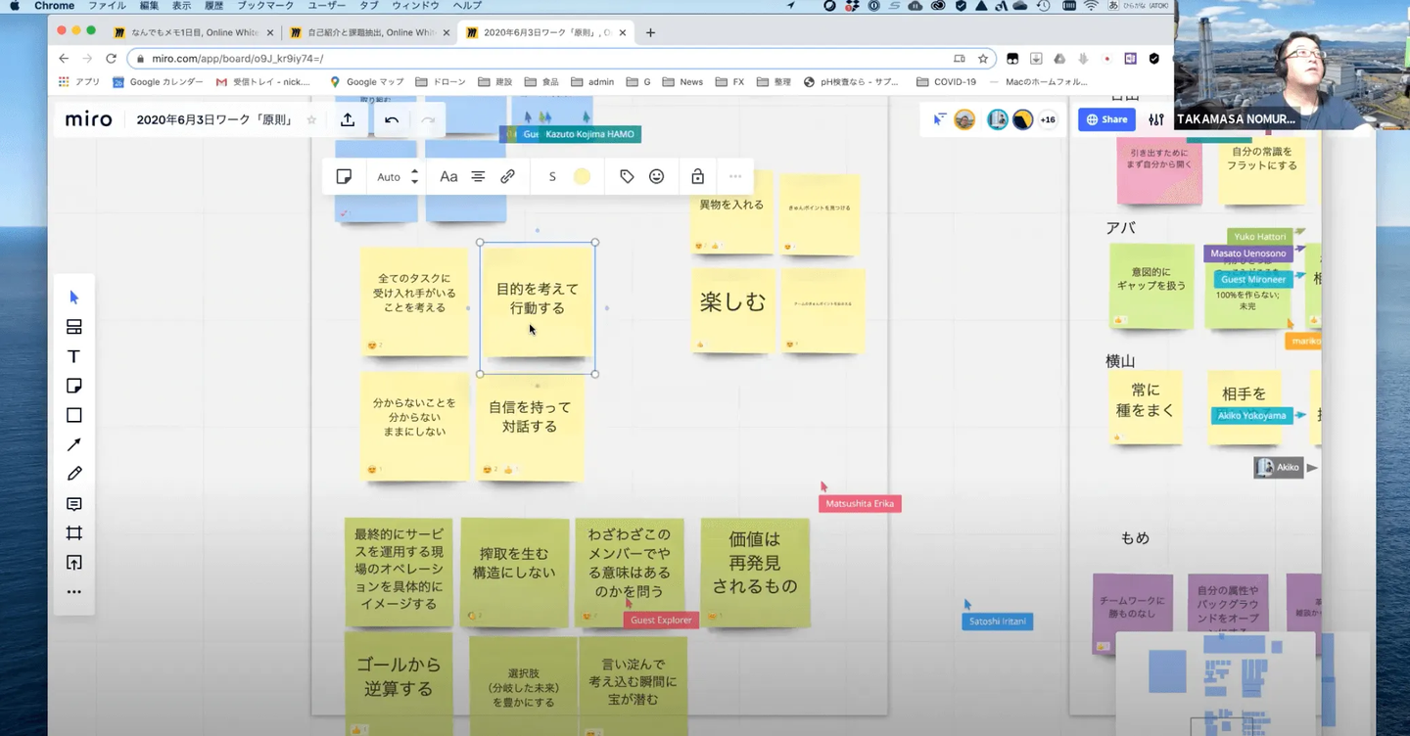Open the board settings sliders icon
The height and width of the screenshot is (736, 1410).
(x=1156, y=119)
